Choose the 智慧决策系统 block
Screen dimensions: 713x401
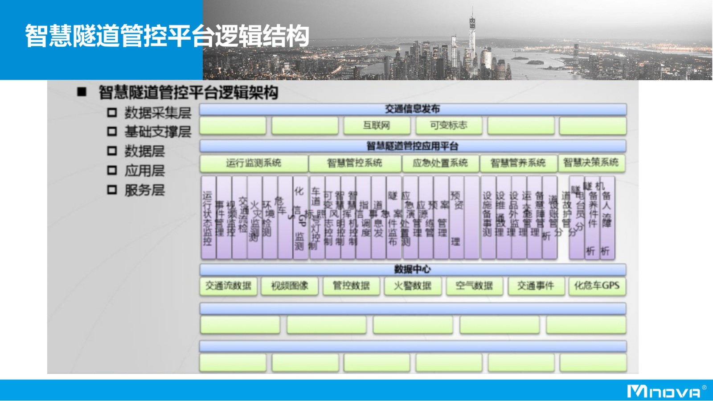pos(591,163)
